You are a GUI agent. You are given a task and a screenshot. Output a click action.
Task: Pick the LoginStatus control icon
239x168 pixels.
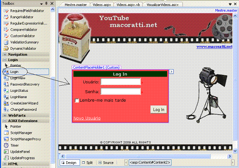point(6,91)
